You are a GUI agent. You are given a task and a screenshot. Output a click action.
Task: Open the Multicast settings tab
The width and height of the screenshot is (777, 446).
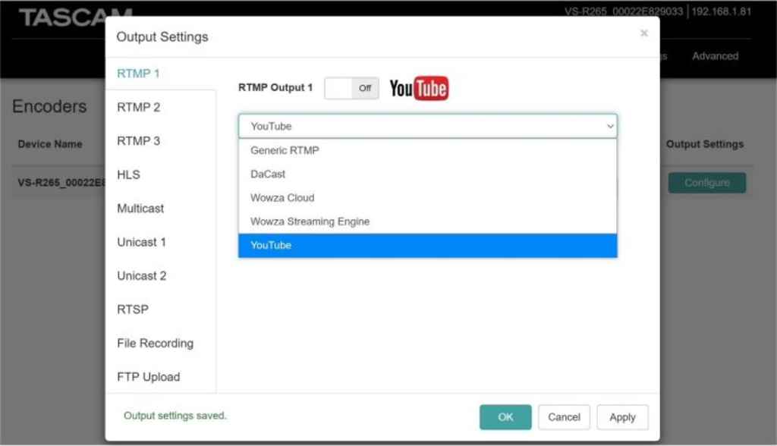tap(140, 208)
